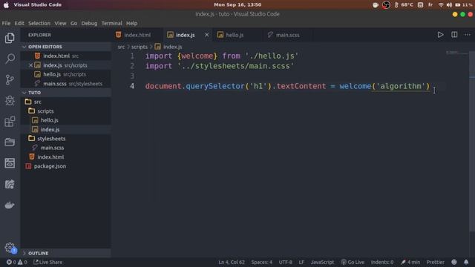Split the editor to the right

tap(454, 35)
